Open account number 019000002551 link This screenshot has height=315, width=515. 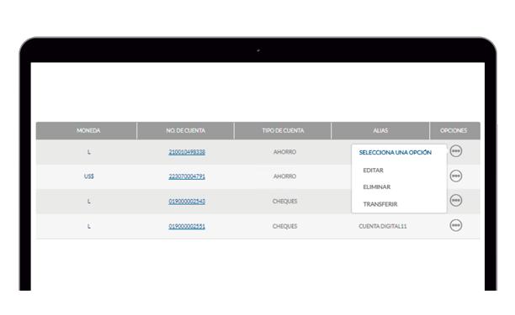(187, 226)
